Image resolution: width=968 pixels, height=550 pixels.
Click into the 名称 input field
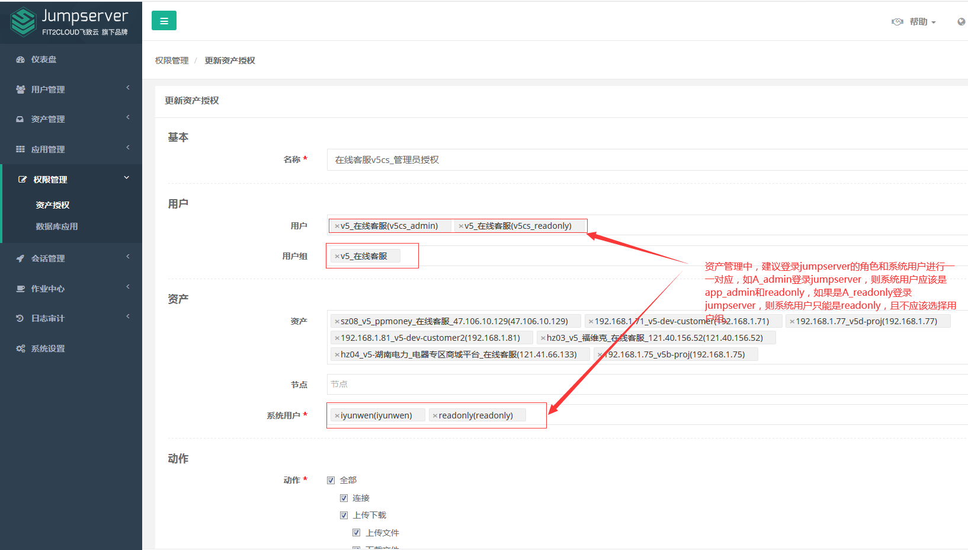coord(648,160)
